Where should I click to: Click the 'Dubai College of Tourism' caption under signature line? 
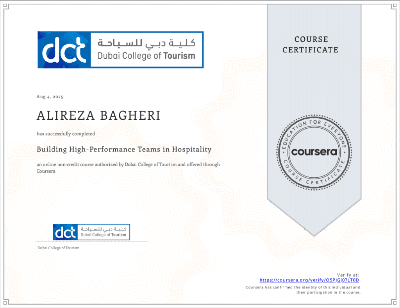click(59, 248)
